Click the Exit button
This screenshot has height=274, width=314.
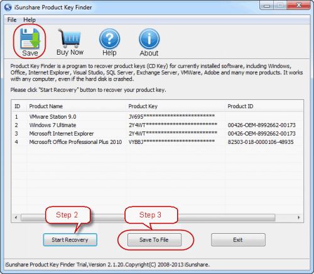click(x=238, y=240)
